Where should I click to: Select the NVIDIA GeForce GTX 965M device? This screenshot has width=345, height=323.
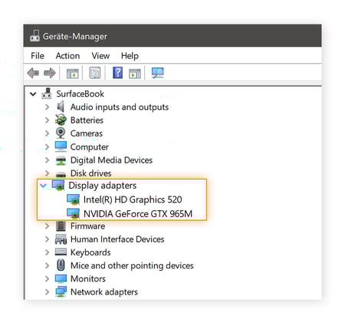[138, 213]
